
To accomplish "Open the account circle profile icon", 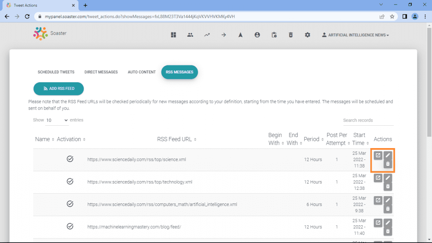I will pos(257,35).
